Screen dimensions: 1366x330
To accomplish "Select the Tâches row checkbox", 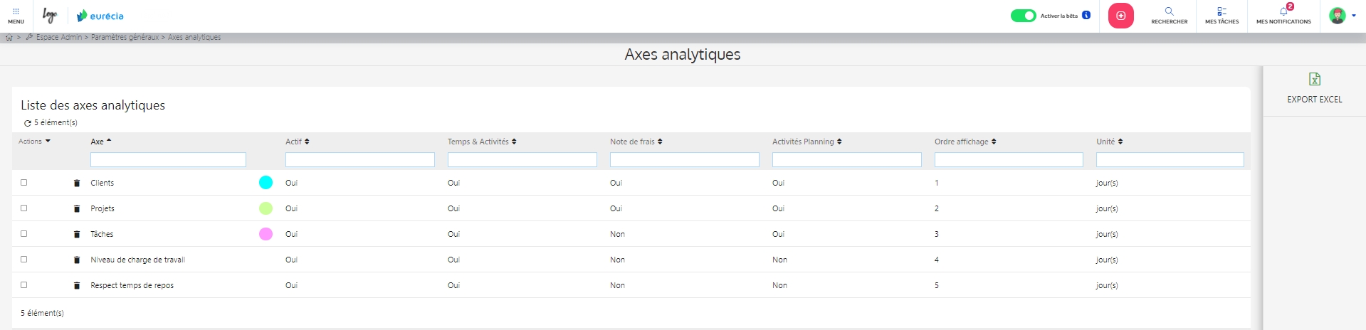I will click(23, 234).
